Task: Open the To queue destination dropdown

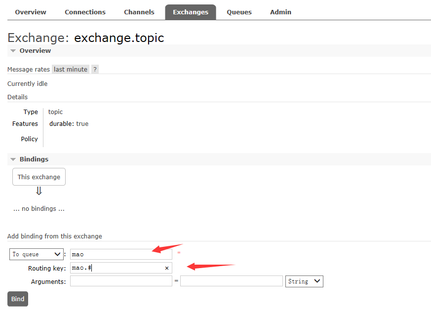Action: coord(36,254)
